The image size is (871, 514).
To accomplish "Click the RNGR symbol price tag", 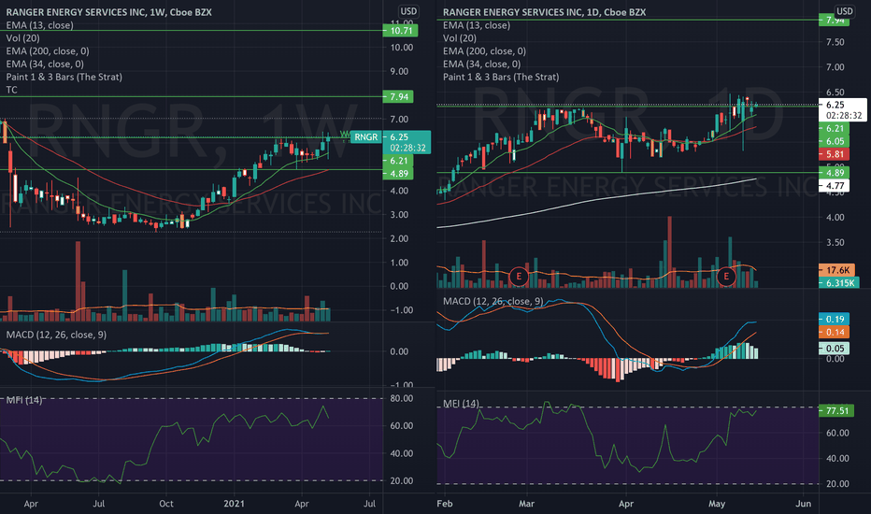I will click(366, 136).
